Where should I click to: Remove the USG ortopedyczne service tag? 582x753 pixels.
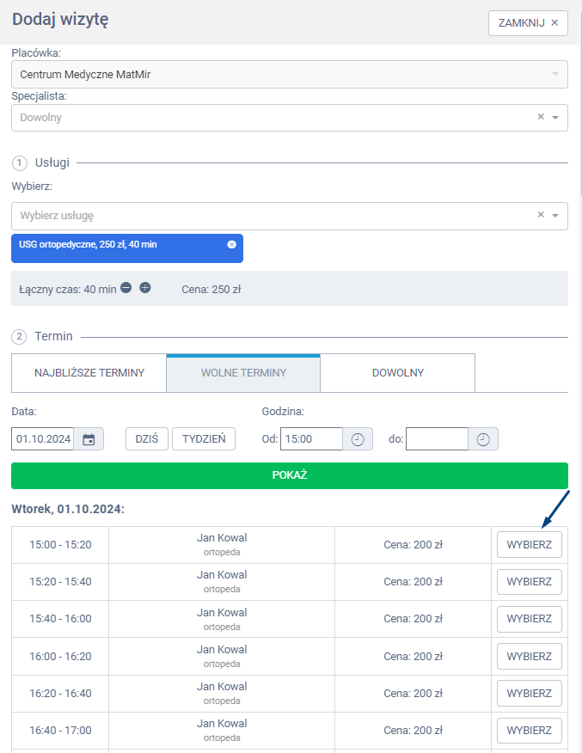pyautogui.click(x=231, y=245)
